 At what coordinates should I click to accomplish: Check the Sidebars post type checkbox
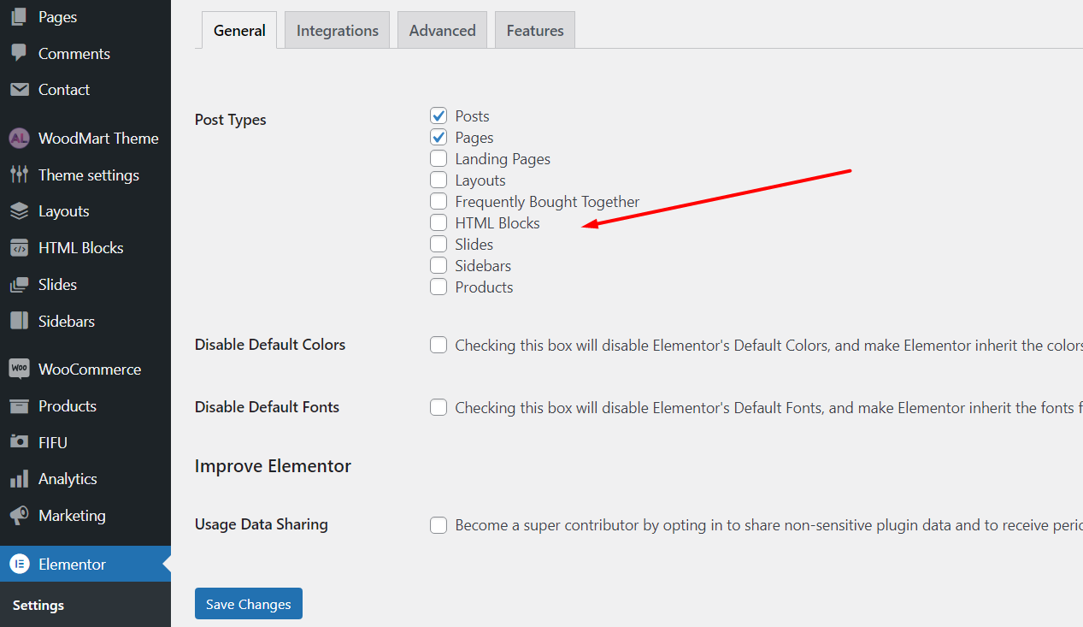[x=438, y=265]
